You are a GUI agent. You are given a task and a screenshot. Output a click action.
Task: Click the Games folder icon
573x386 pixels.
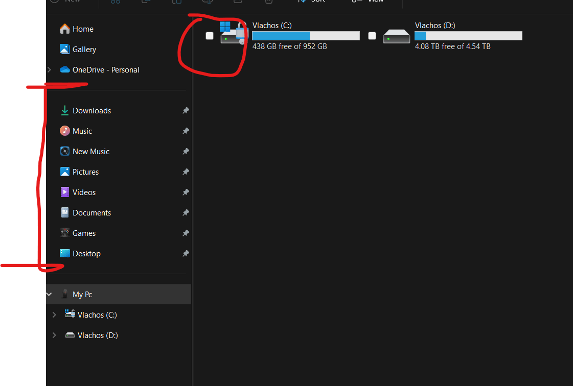point(65,233)
